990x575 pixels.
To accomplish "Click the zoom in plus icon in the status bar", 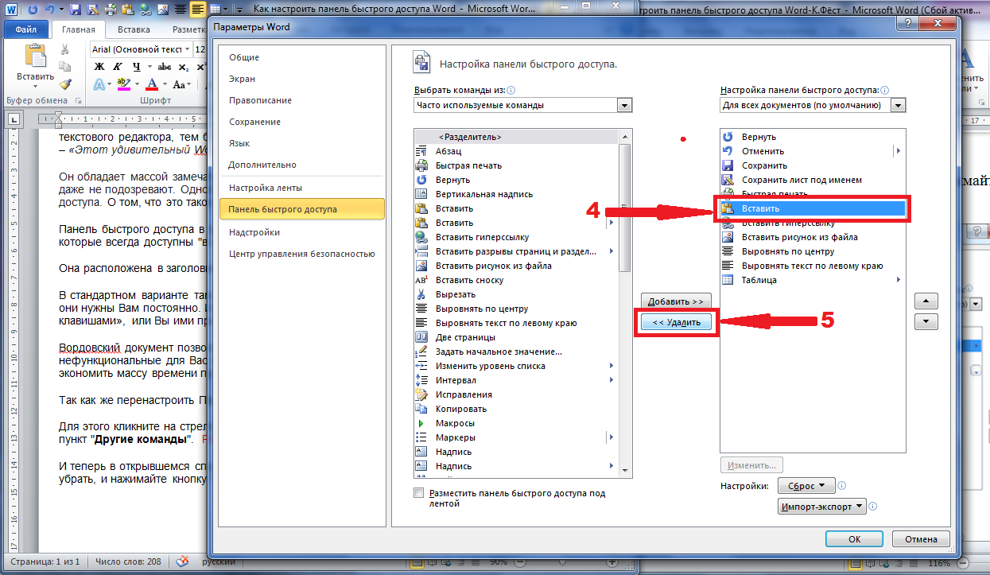I will coord(612,562).
